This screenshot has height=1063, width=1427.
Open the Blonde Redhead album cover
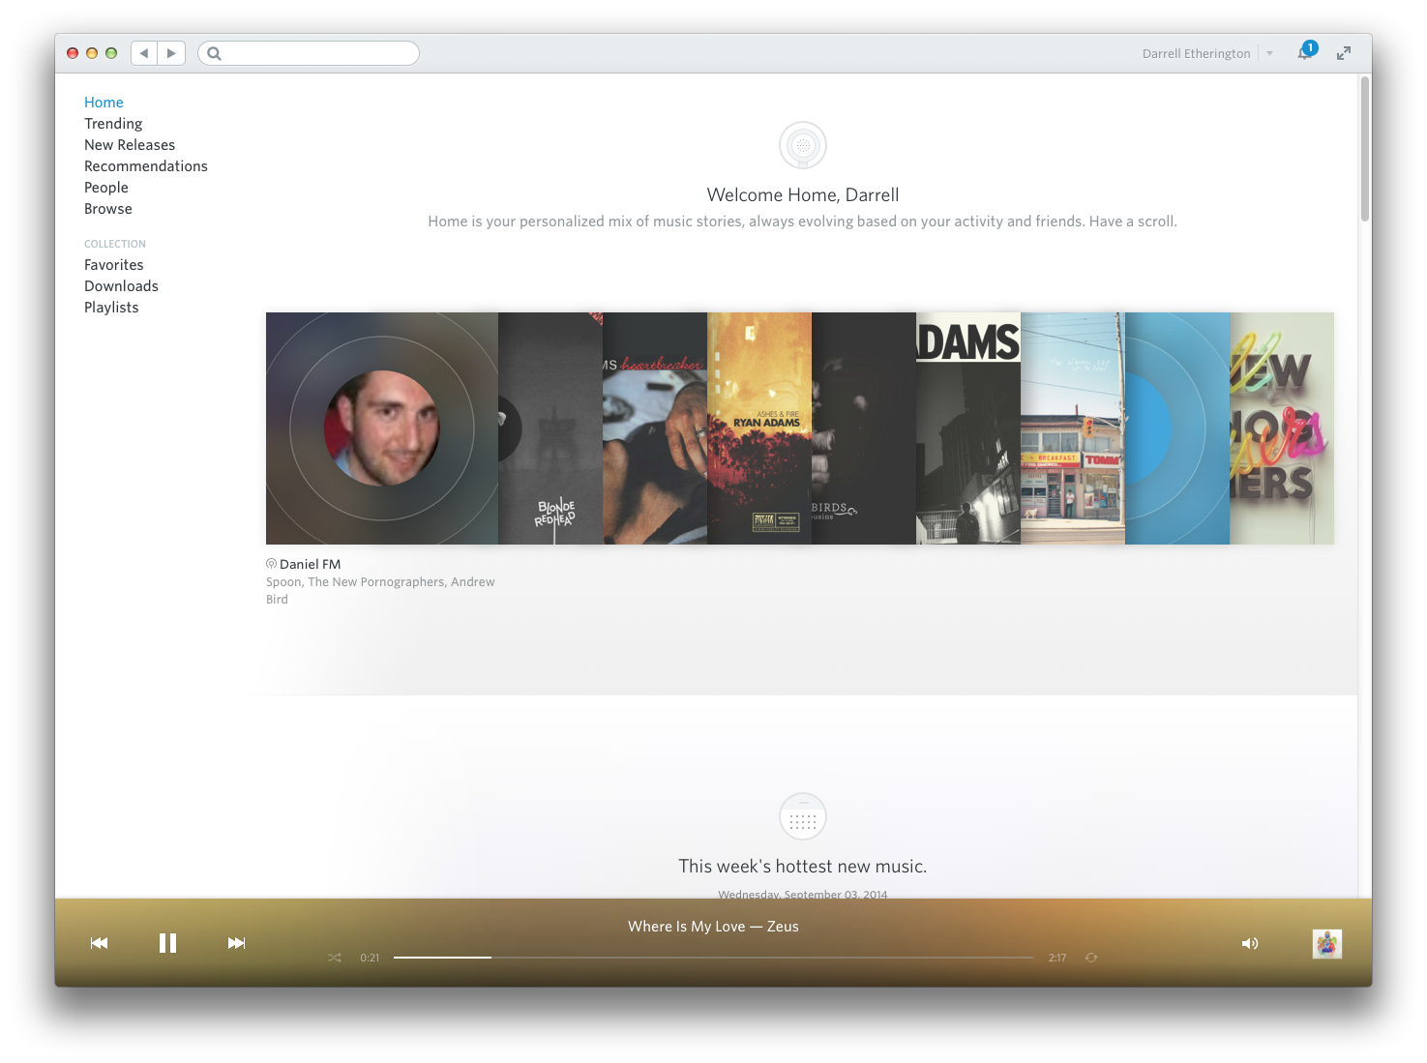(x=550, y=428)
